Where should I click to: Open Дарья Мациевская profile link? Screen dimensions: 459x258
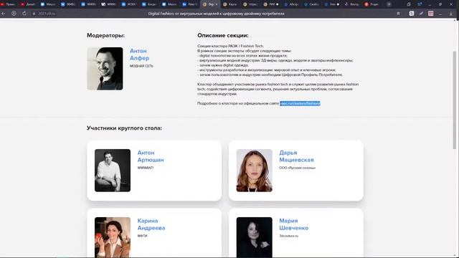click(x=296, y=156)
